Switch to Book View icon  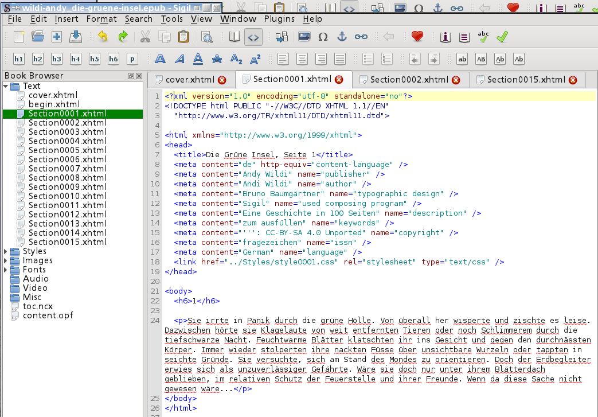pyautogui.click(x=234, y=37)
